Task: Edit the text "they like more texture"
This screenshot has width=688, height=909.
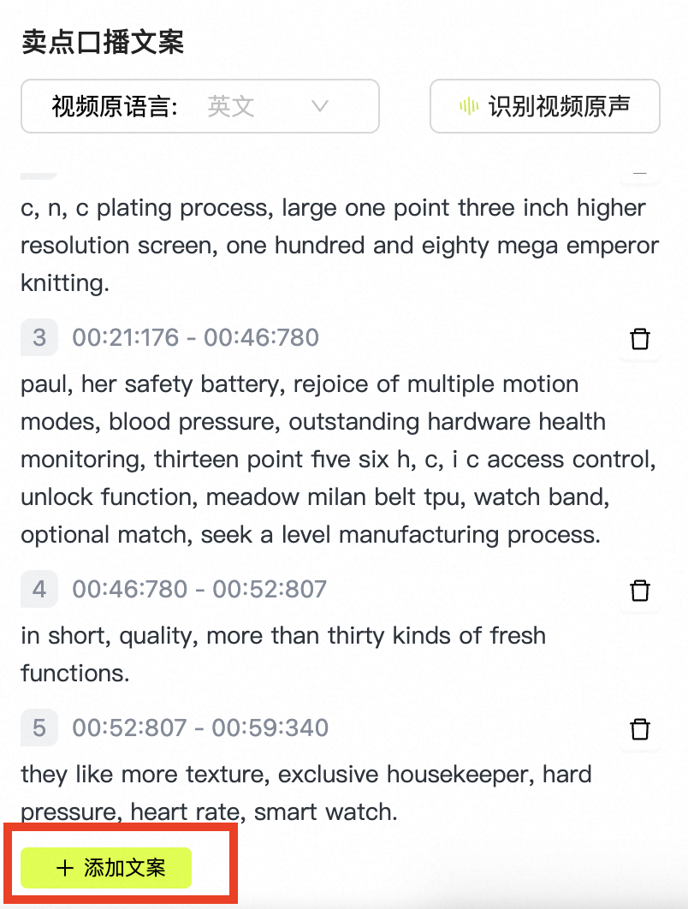Action: pos(306,793)
